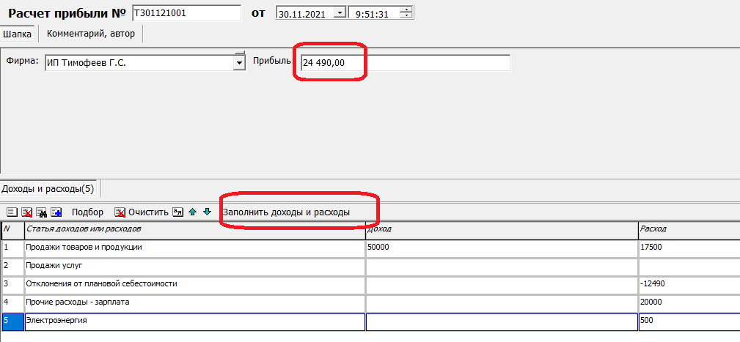Select the Прочие расходы - зарплата row
This screenshot has height=342, width=740.
click(194, 302)
